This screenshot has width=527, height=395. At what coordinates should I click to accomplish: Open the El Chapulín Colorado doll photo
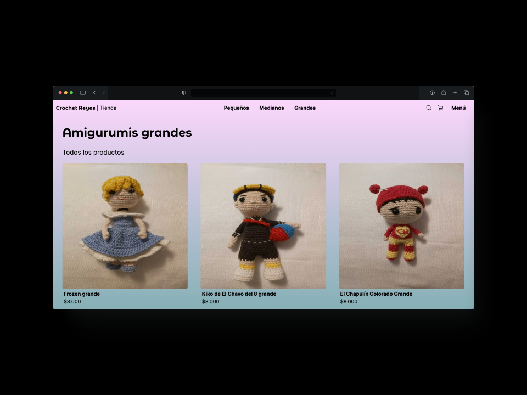(x=402, y=226)
